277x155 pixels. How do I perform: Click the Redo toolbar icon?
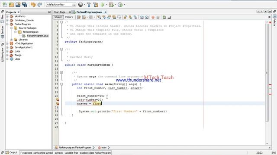coord(40,5)
